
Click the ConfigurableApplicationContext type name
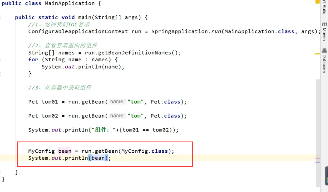[78, 32]
